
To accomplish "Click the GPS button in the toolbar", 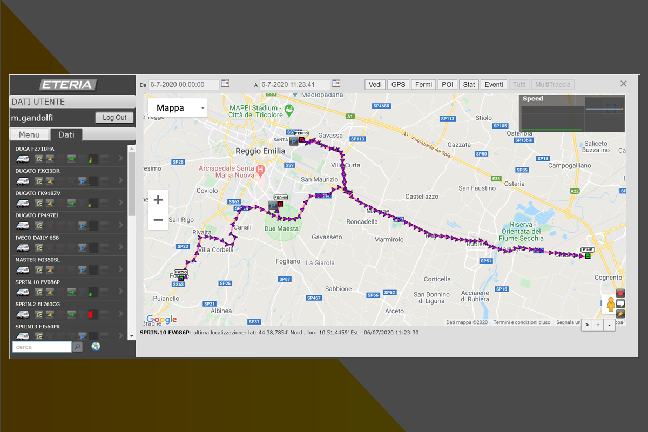I will tap(399, 85).
